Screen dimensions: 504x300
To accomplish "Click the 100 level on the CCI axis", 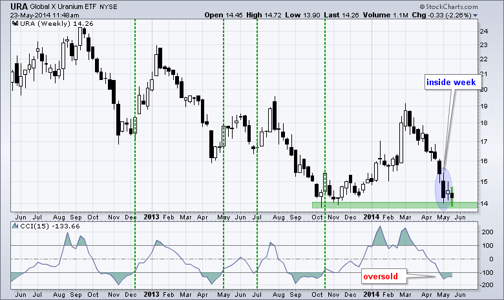I will (x=487, y=245).
